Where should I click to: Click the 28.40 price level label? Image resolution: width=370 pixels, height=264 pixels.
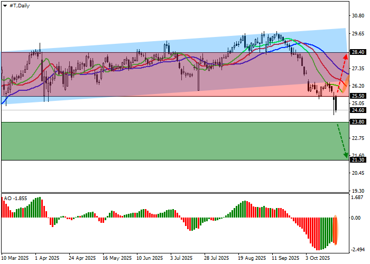point(358,52)
